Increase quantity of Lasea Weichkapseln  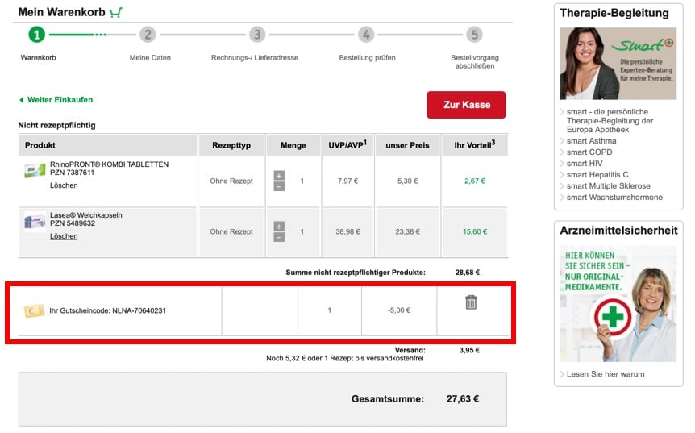click(x=279, y=227)
